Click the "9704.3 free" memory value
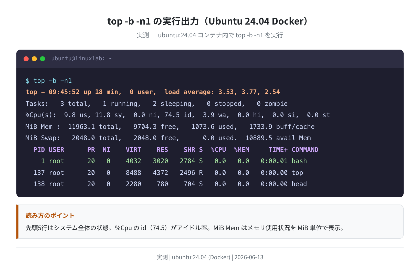 point(155,127)
